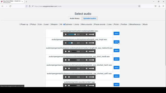Open the browser downloads icon
The width and height of the screenshot is (166, 93).
[x=159, y=6]
